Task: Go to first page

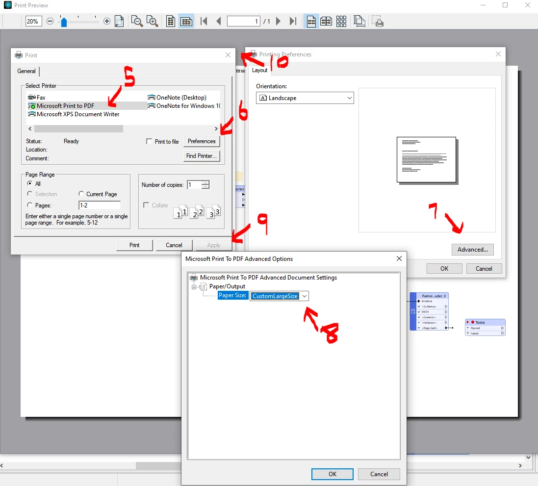Action: tap(204, 21)
